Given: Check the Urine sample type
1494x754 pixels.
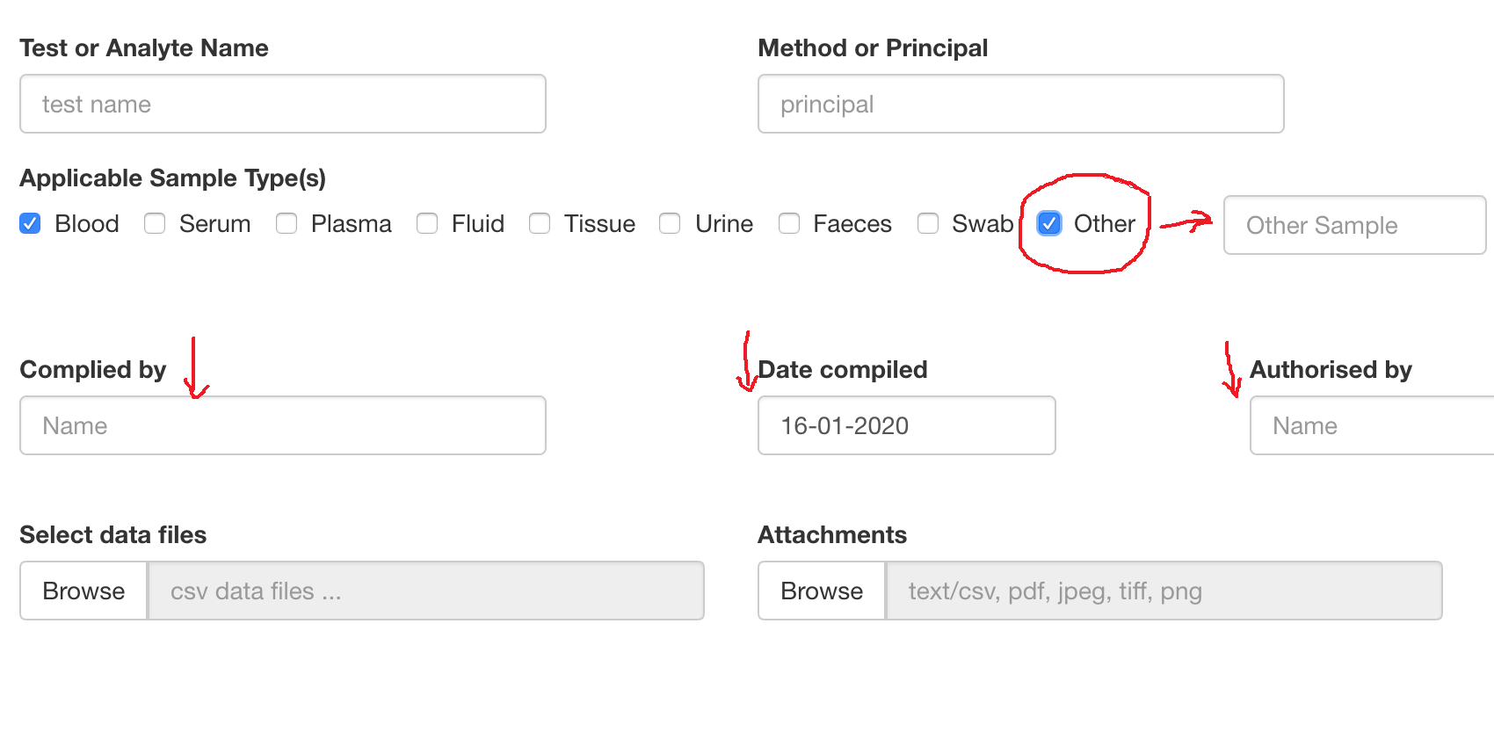Looking at the screenshot, I should [x=670, y=224].
